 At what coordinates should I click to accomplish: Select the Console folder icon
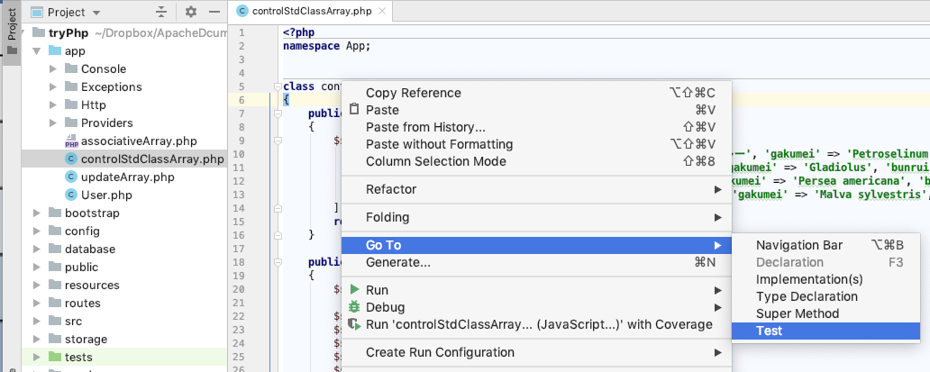point(71,68)
